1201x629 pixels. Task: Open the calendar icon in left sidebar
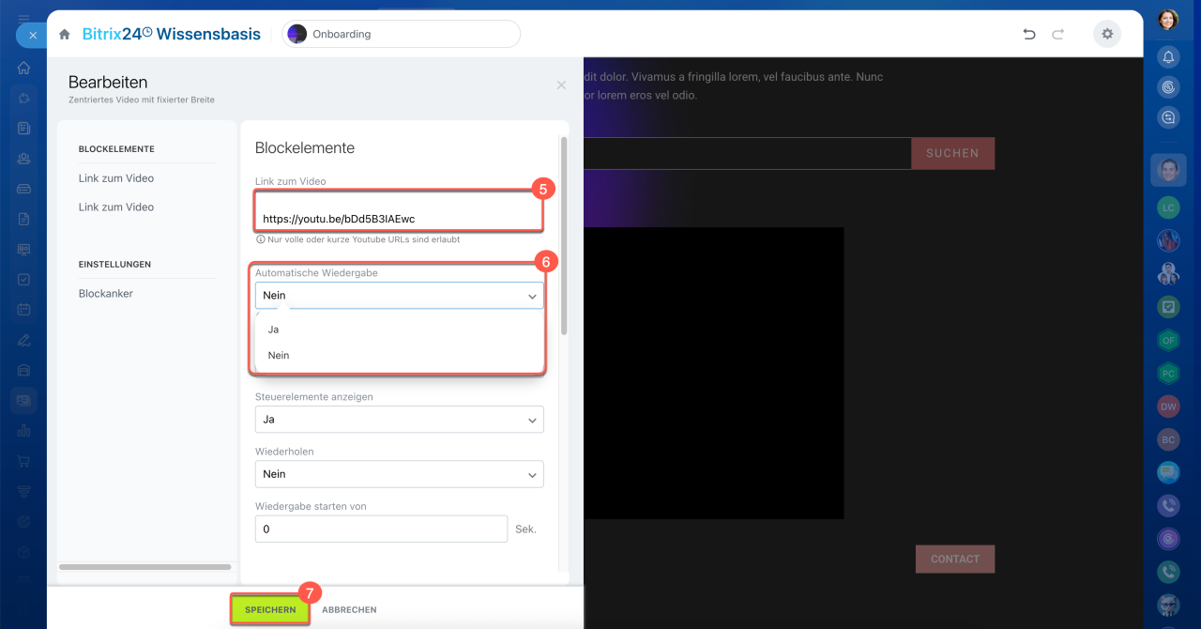coord(24,310)
